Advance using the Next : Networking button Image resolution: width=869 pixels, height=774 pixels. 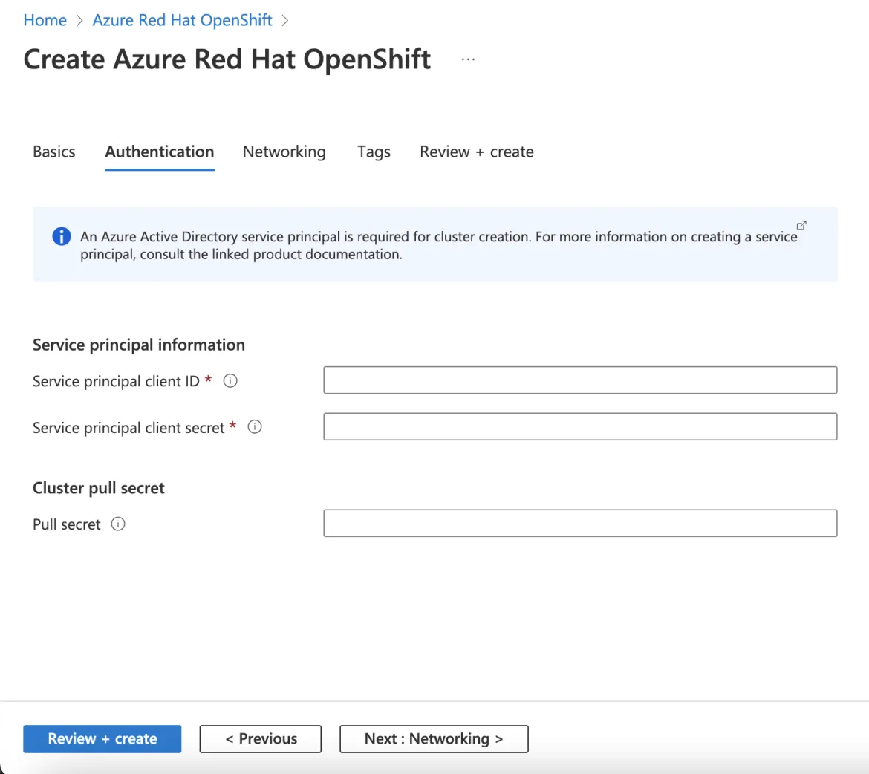[434, 738]
